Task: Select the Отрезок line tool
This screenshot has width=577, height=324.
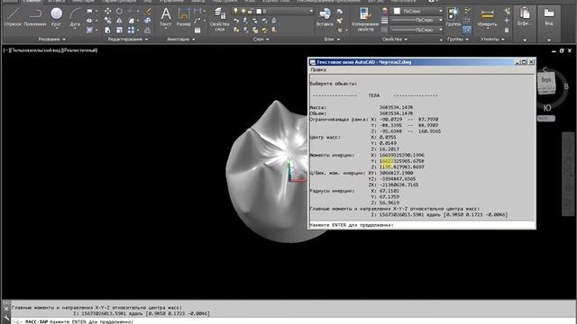Action: 13,17
